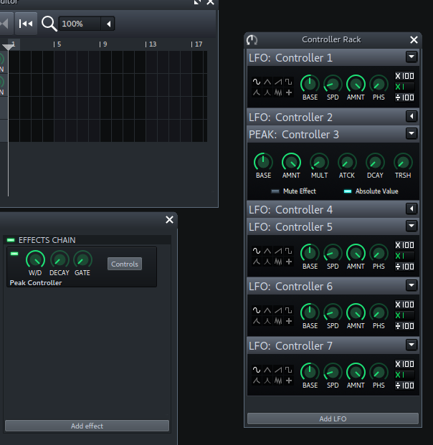Collapse LFO Controller 7 panel

[x=411, y=345]
